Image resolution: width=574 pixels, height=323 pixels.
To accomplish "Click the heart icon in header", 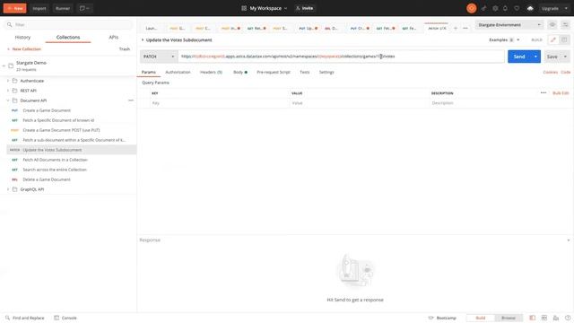I will [517, 8].
